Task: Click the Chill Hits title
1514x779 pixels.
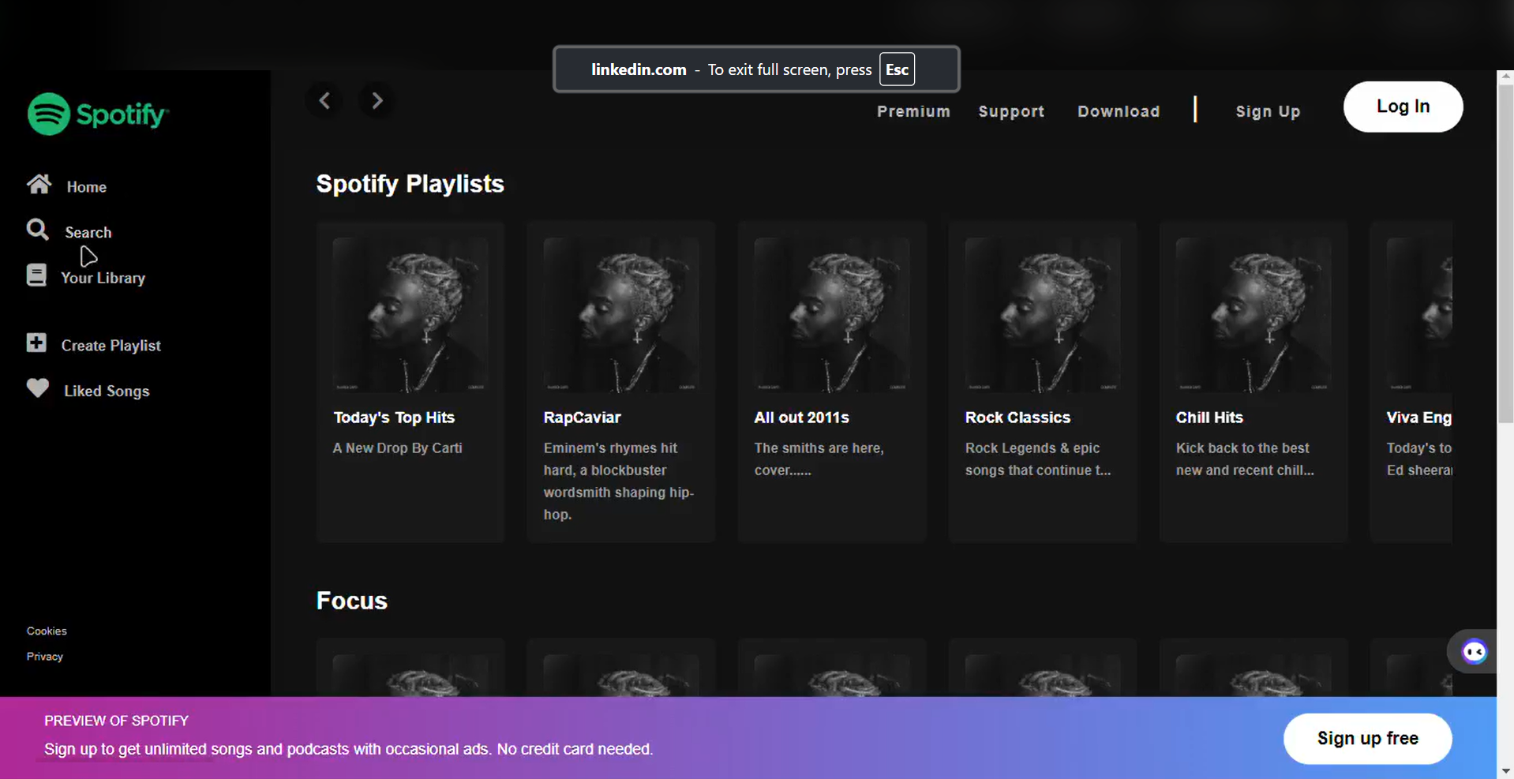Action: click(x=1209, y=418)
